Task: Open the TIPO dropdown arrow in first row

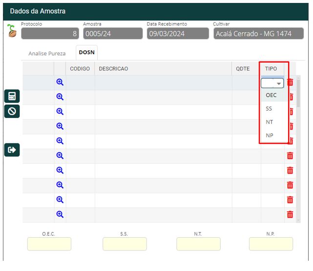Action: click(279, 84)
